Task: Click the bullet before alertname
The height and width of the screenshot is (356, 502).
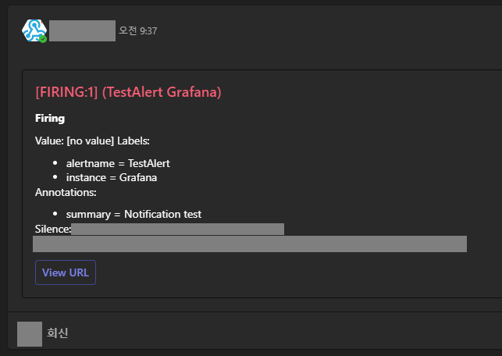Action: [x=55, y=164]
